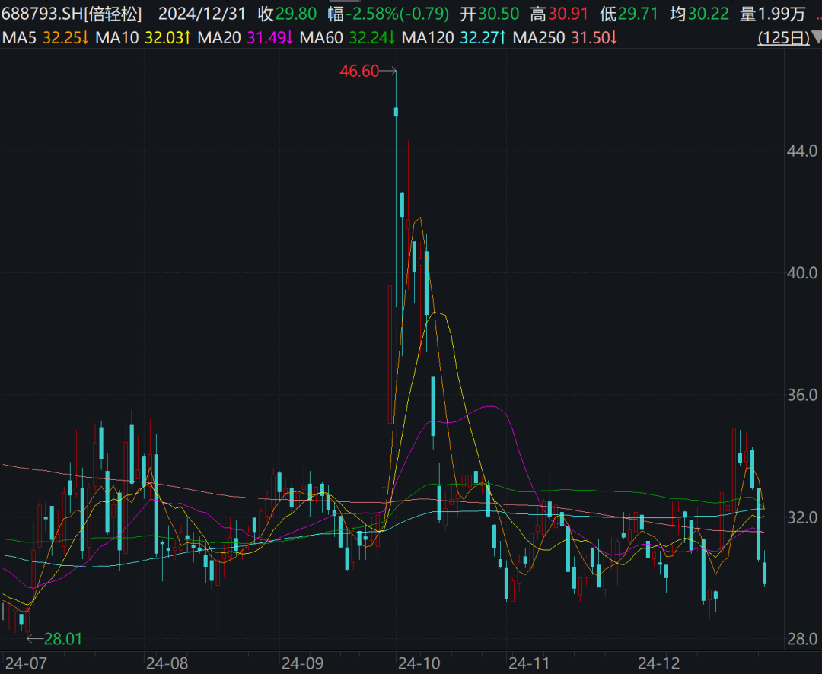Select the MA250 31.50 indicator label
The height and width of the screenshot is (674, 822).
pyautogui.click(x=565, y=38)
